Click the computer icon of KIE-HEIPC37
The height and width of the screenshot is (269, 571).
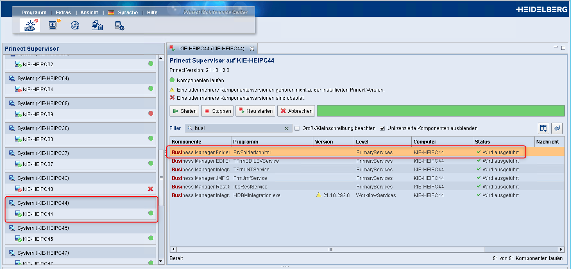pos(18,164)
